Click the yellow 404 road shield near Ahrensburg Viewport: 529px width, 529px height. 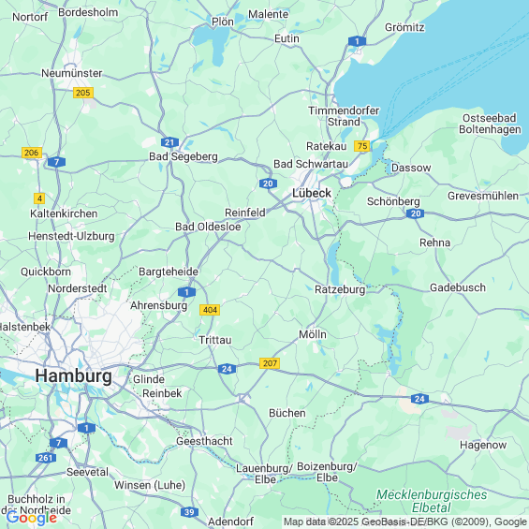210,310
